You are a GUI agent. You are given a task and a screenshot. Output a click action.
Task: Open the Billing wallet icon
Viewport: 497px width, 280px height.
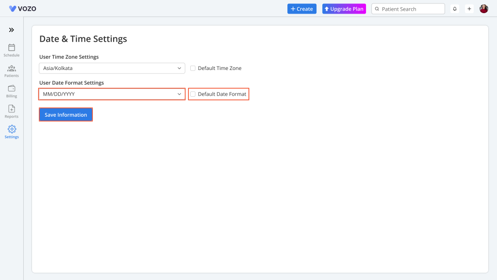point(12,88)
